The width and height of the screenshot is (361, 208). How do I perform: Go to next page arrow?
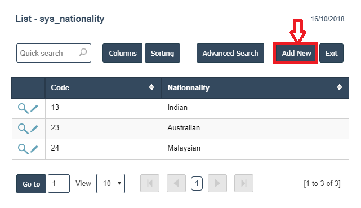(217, 183)
